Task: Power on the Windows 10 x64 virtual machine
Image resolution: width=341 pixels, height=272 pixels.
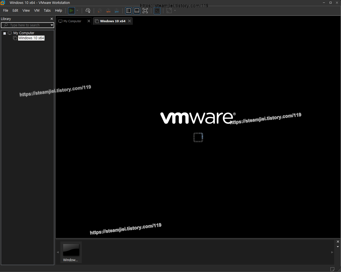Action: click(x=71, y=10)
